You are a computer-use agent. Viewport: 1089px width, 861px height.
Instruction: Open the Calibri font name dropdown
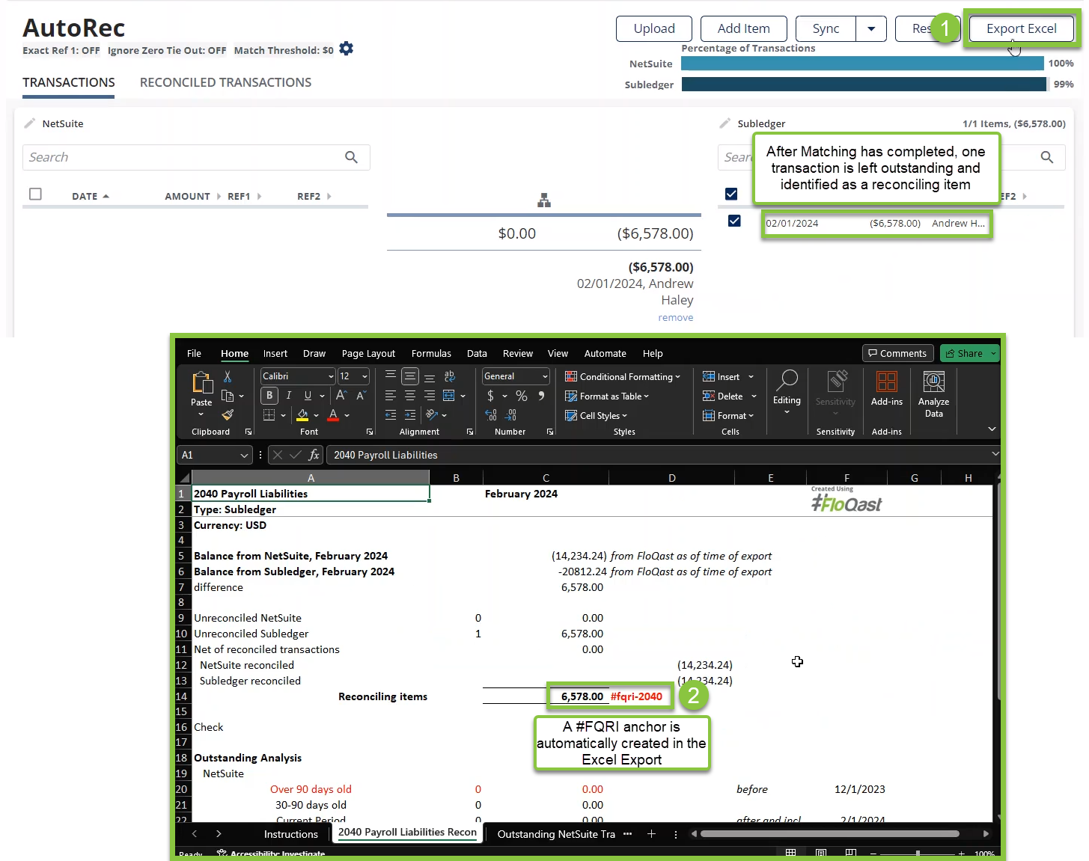pyautogui.click(x=331, y=376)
